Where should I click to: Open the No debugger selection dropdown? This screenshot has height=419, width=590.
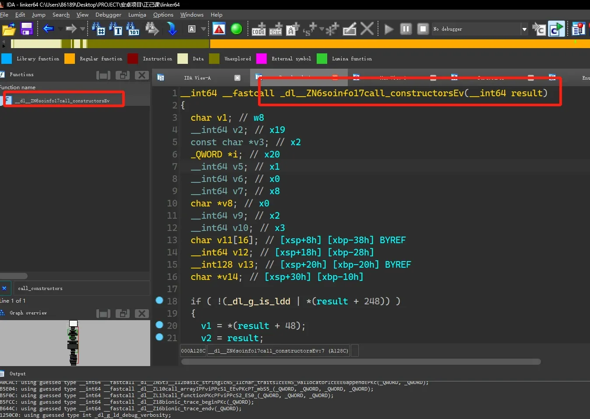click(524, 29)
